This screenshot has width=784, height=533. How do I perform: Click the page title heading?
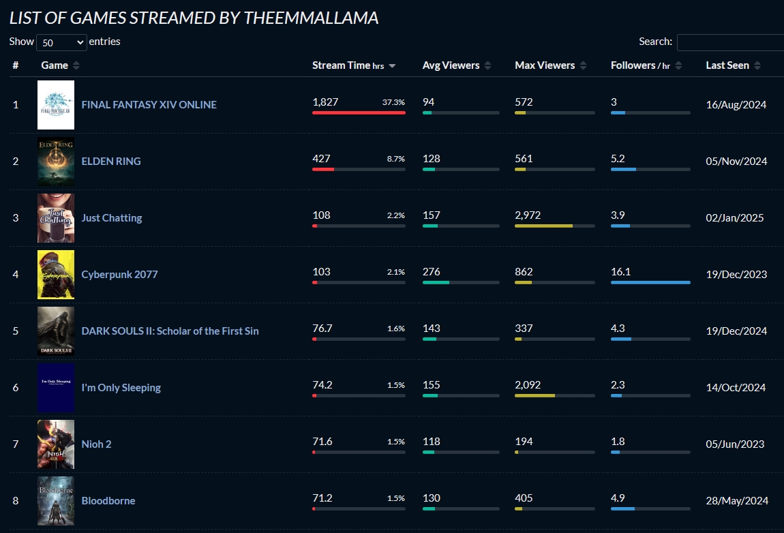[194, 18]
